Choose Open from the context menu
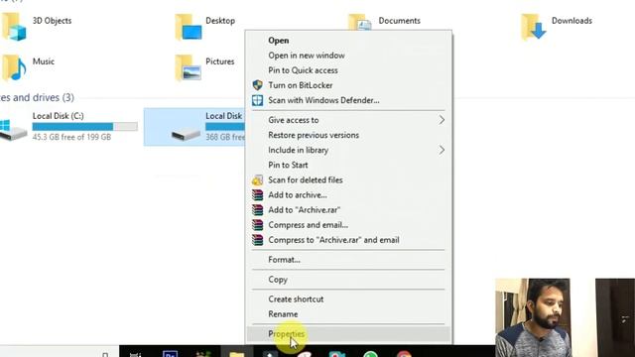 pos(348,41)
